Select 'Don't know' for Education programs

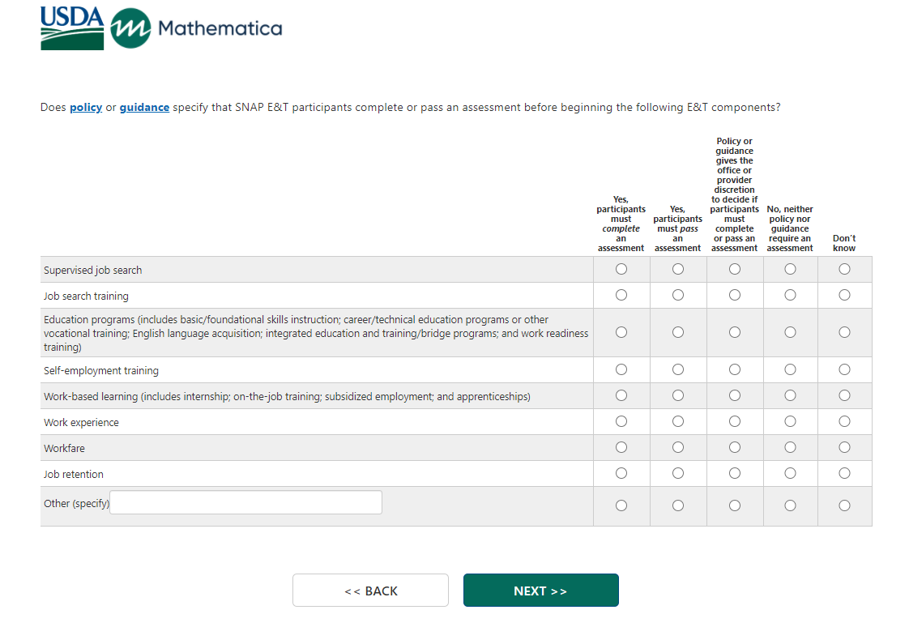[x=844, y=332]
